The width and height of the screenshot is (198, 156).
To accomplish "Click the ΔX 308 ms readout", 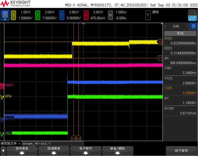I will tap(183, 63).
